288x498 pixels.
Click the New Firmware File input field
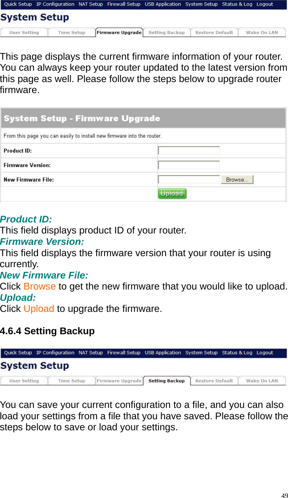click(x=188, y=179)
